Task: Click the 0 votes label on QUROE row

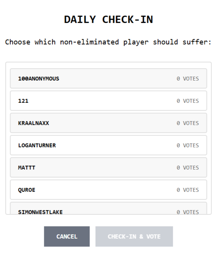Action: pyautogui.click(x=188, y=190)
